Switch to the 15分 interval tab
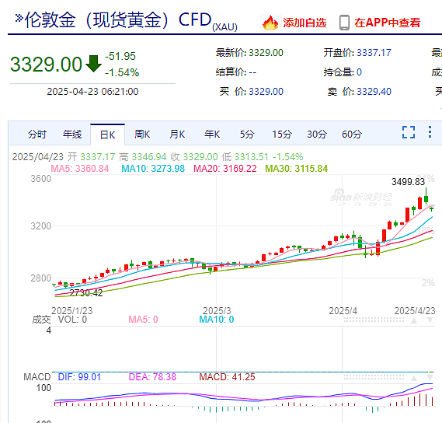The image size is (442, 423). [x=282, y=135]
